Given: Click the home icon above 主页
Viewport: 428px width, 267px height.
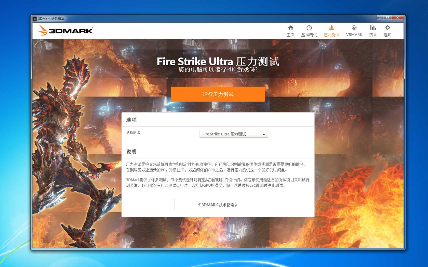Looking at the screenshot, I should click(291, 27).
